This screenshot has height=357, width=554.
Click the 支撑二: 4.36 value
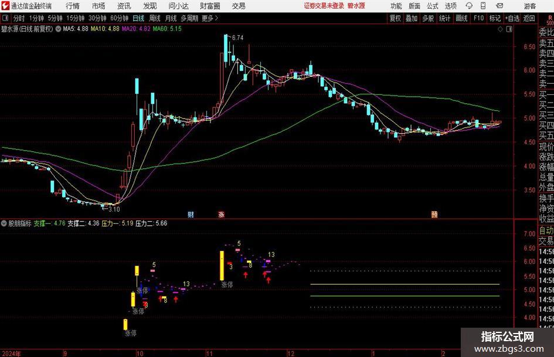pyautogui.click(x=83, y=223)
